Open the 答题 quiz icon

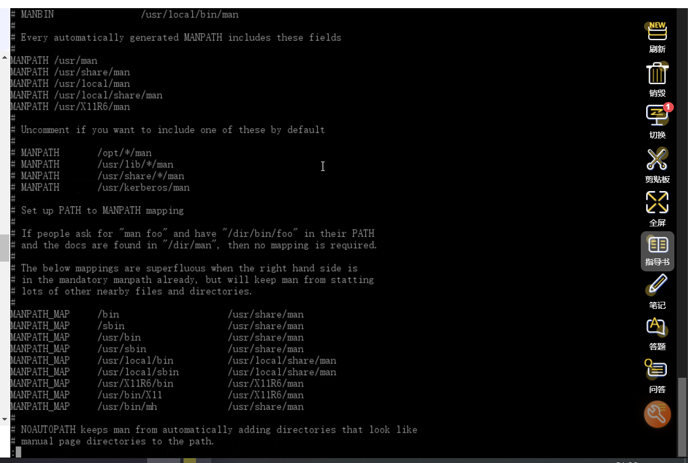pyautogui.click(x=657, y=334)
